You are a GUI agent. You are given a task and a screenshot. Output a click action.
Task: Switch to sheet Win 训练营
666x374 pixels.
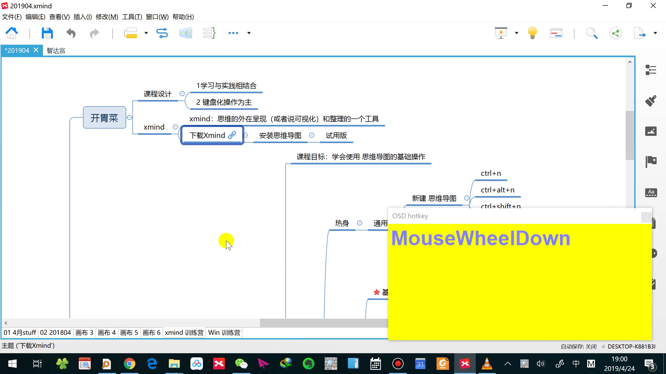coord(224,333)
